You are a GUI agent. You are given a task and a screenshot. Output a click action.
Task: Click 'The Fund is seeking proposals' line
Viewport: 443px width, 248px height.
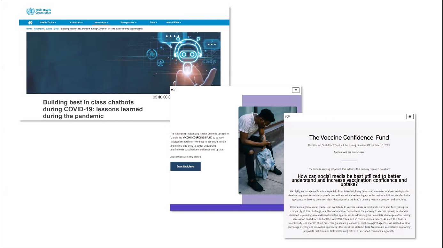(x=349, y=169)
